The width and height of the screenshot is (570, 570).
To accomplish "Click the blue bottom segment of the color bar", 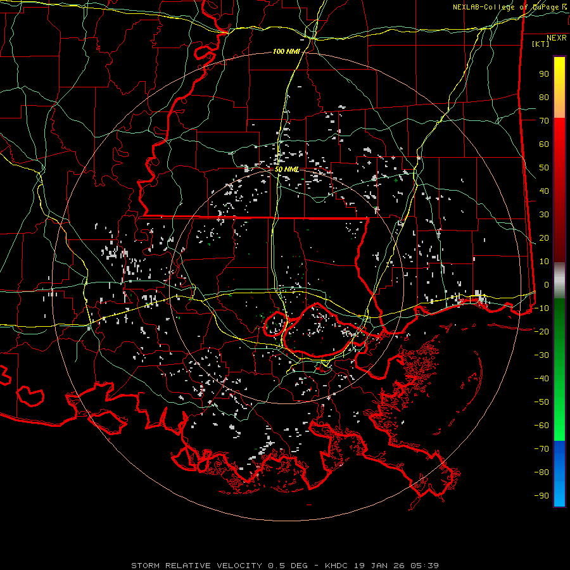I will coord(559,473).
